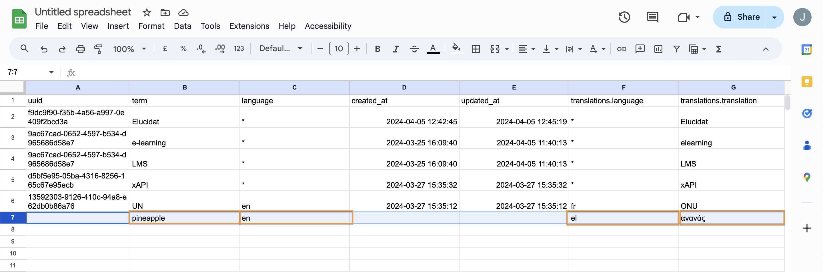This screenshot has height=272, width=823.
Task: Insert a comment
Action: coord(640,49)
